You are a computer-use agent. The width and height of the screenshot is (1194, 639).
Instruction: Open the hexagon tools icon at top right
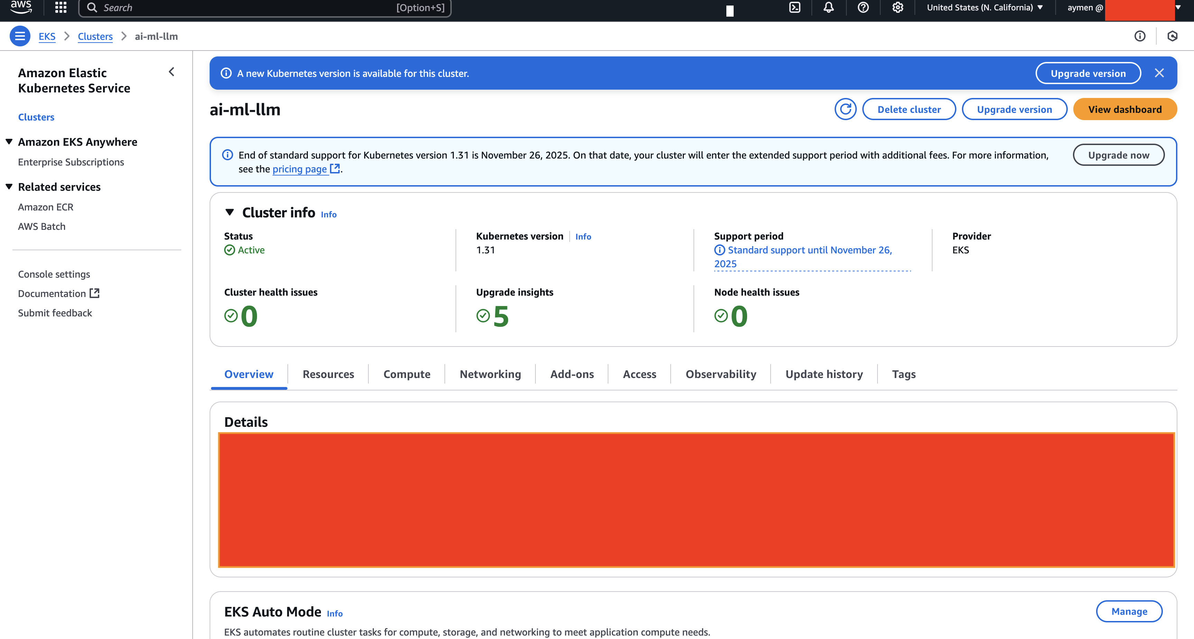point(1173,36)
